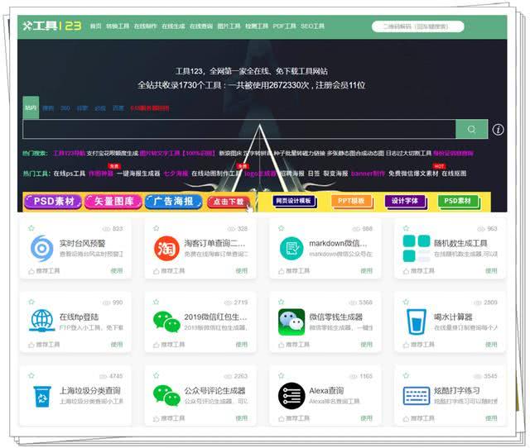Open PDF工具 navigation menu
The height and width of the screenshot is (448, 530).
click(285, 26)
